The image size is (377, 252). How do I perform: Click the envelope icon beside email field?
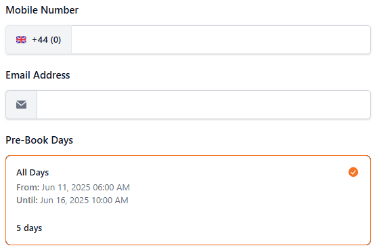tap(21, 105)
